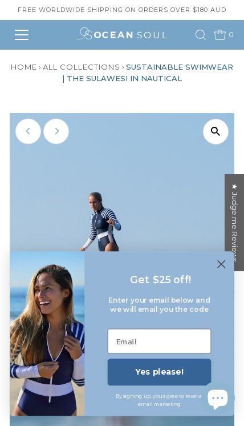
Task: Open the search magnifier in header
Action: (x=201, y=35)
